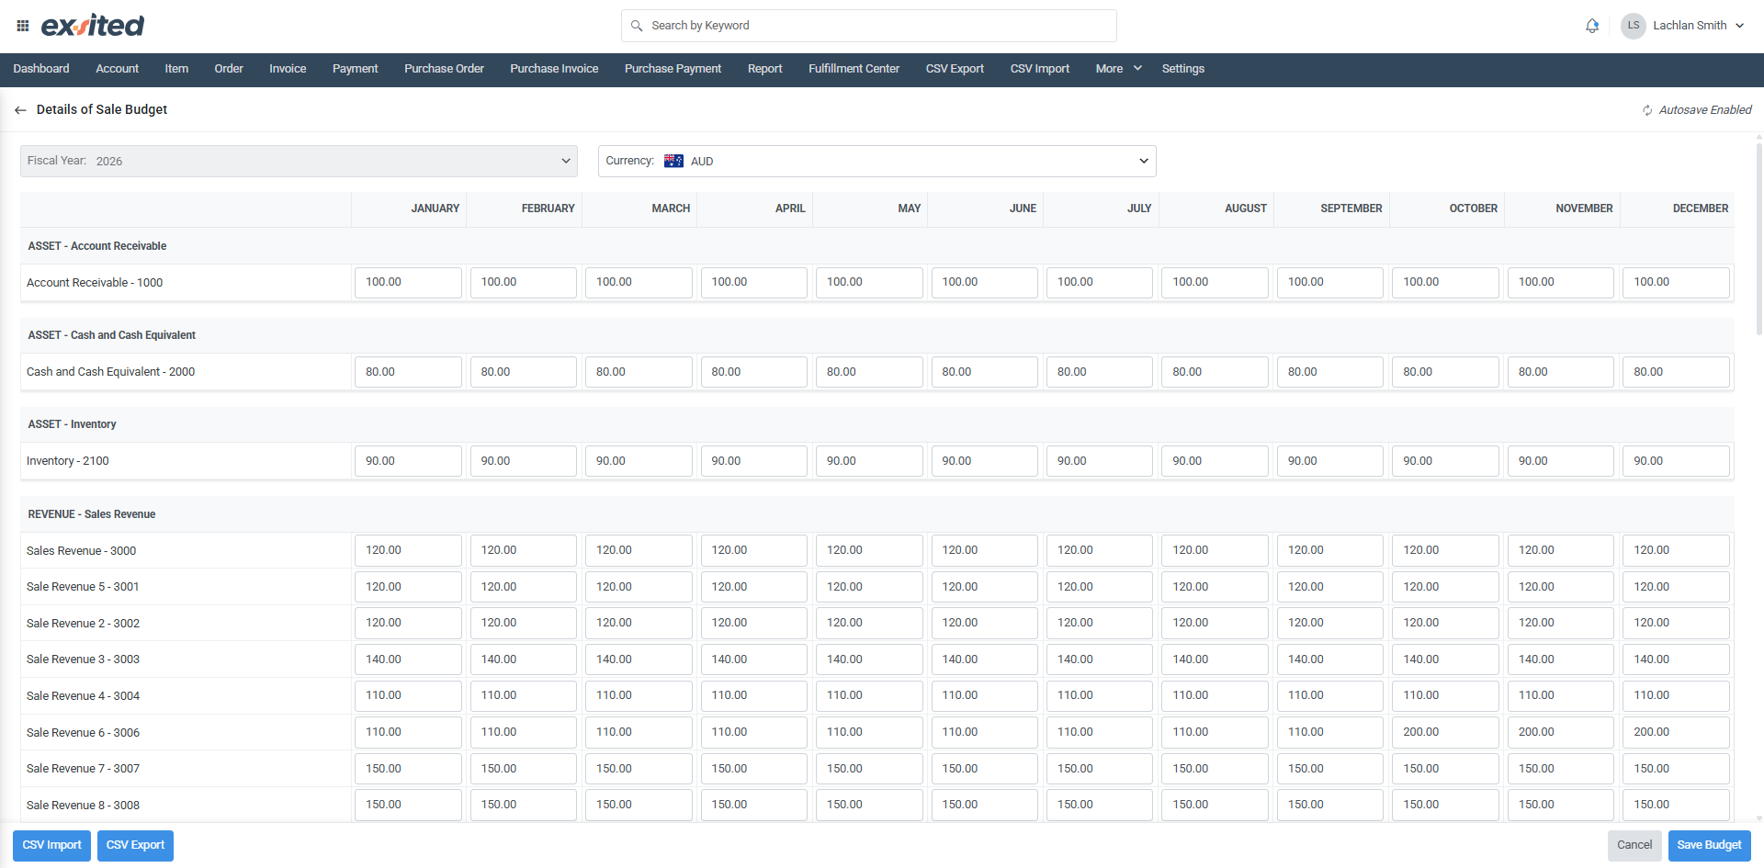The height and width of the screenshot is (868, 1764).
Task: Edit Sale Revenue 8 January amount
Action: point(408,805)
